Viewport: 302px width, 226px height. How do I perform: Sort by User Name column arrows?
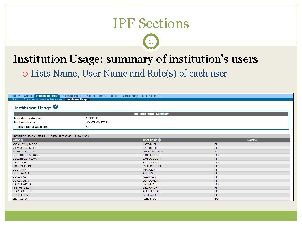click(159, 140)
